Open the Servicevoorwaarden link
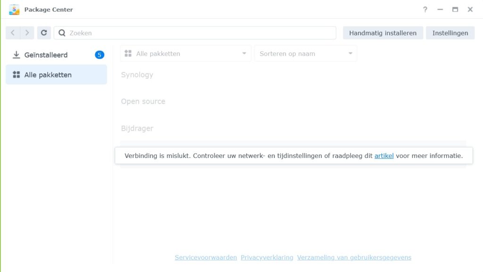The width and height of the screenshot is (483, 272). (x=206, y=257)
